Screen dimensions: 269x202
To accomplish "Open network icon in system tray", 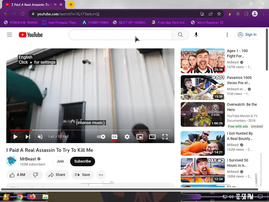I will click(225, 197).
